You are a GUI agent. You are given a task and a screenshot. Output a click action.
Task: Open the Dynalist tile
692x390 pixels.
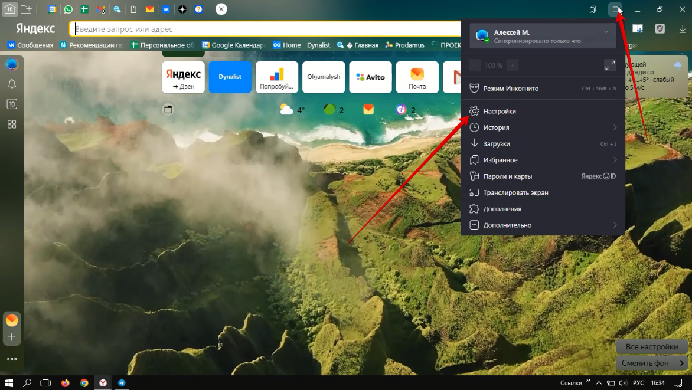tap(230, 77)
